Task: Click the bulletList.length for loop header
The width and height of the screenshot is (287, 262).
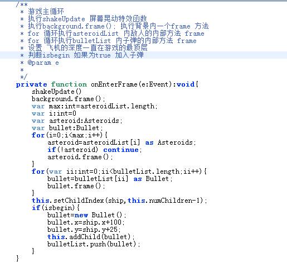Action: 119,172
